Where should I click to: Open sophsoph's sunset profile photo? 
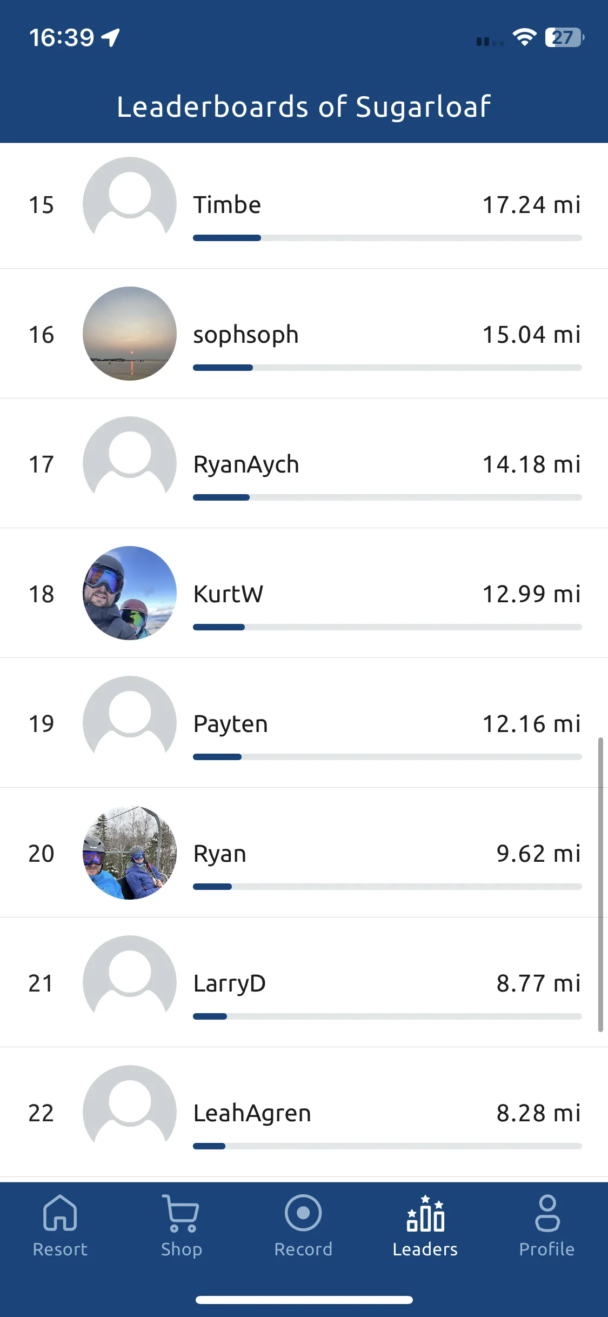pyautogui.click(x=130, y=334)
